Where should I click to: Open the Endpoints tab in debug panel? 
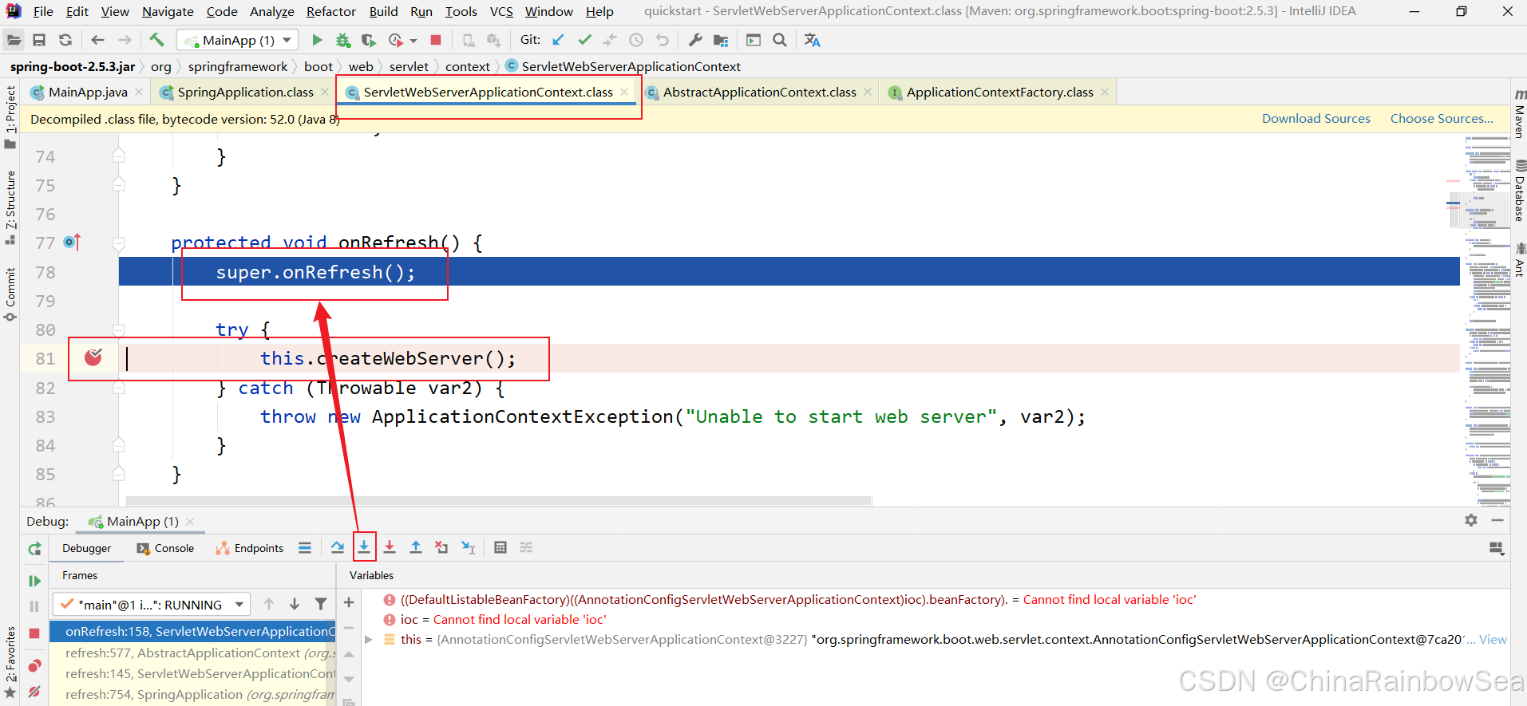tap(250, 548)
